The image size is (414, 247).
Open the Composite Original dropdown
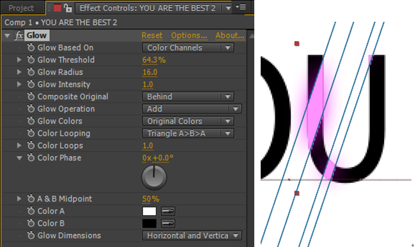click(x=188, y=97)
